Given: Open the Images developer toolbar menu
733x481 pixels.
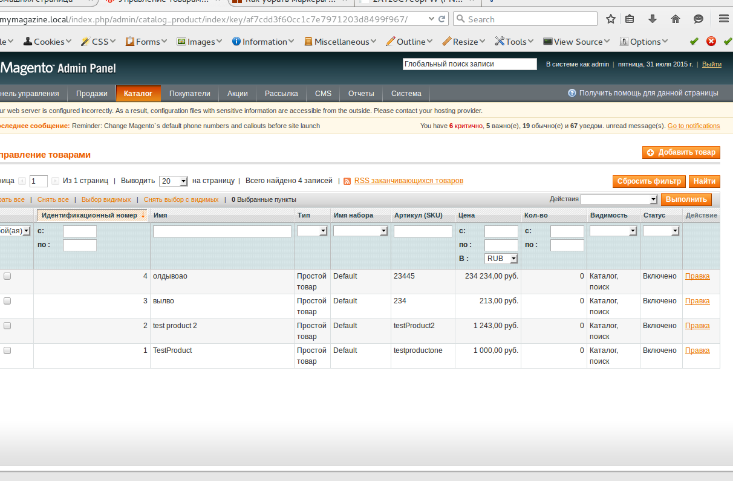Looking at the screenshot, I should point(200,42).
